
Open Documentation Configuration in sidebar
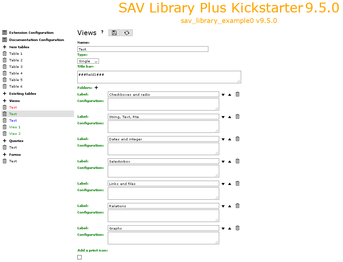tap(37, 40)
